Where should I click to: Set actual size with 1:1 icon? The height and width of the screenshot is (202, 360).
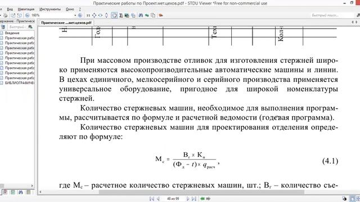(88, 15)
